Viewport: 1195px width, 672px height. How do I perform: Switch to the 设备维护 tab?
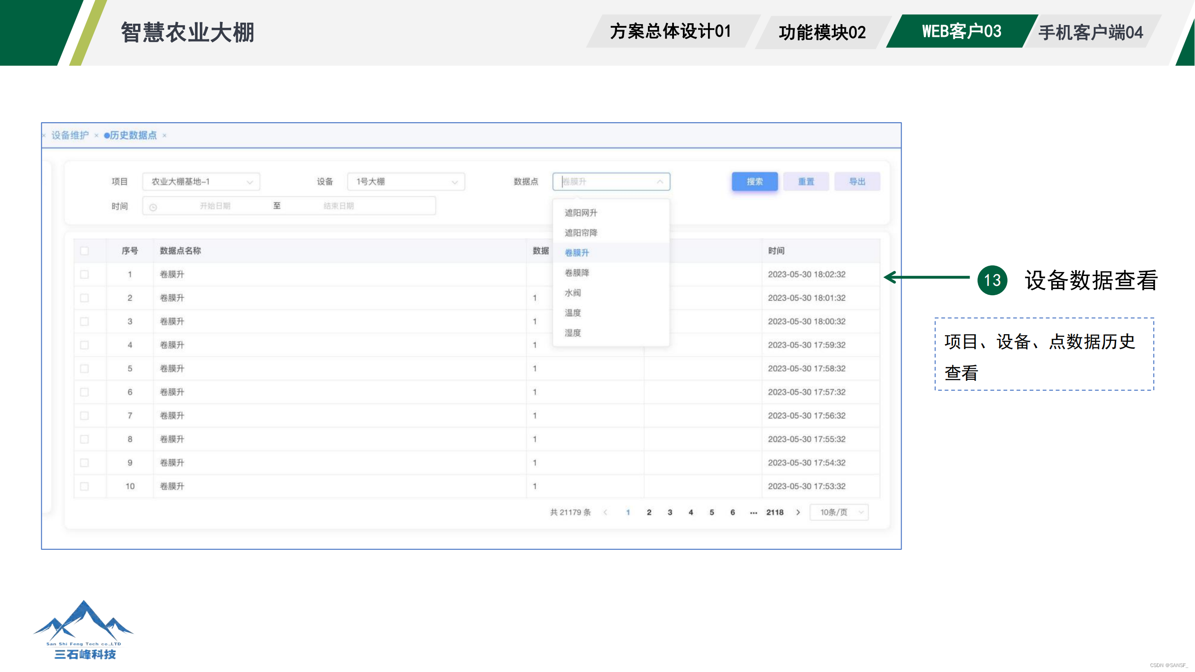[70, 135]
